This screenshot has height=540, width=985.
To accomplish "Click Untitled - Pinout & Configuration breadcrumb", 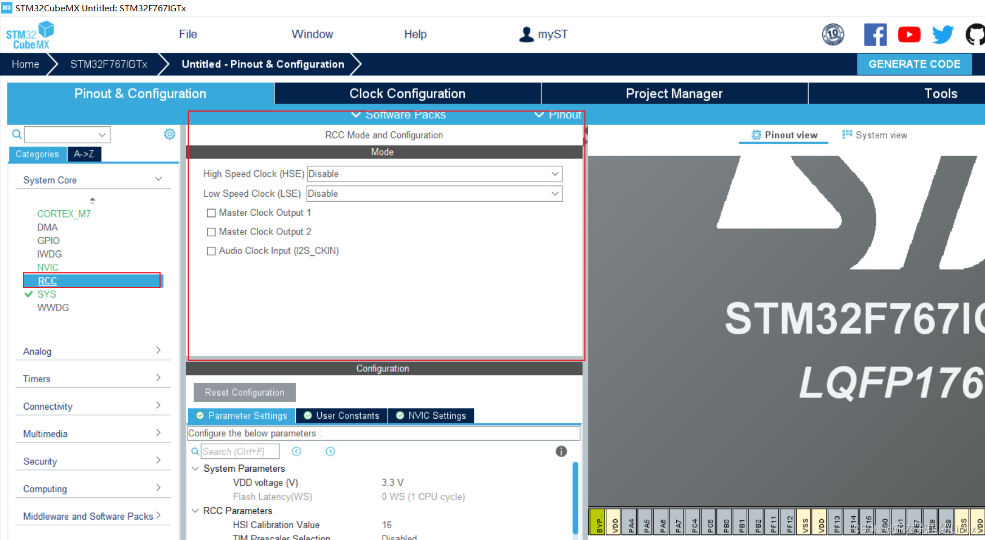I will coord(263,64).
